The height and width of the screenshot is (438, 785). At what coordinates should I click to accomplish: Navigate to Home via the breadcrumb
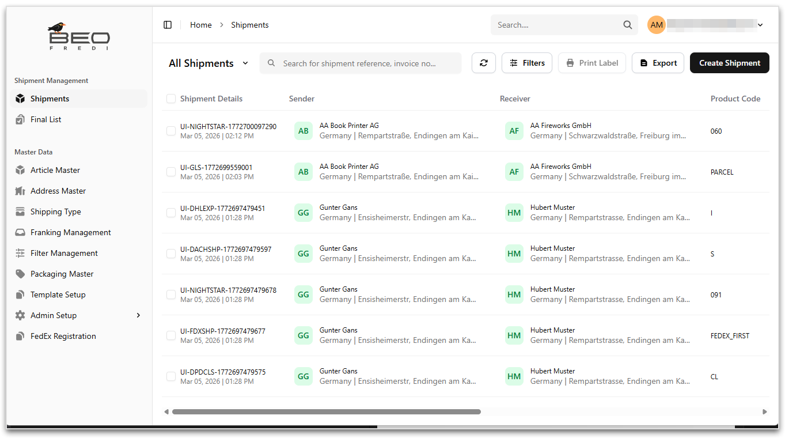(200, 25)
